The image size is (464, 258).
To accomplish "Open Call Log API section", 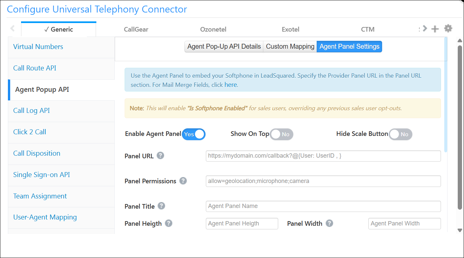I will pos(61,111).
